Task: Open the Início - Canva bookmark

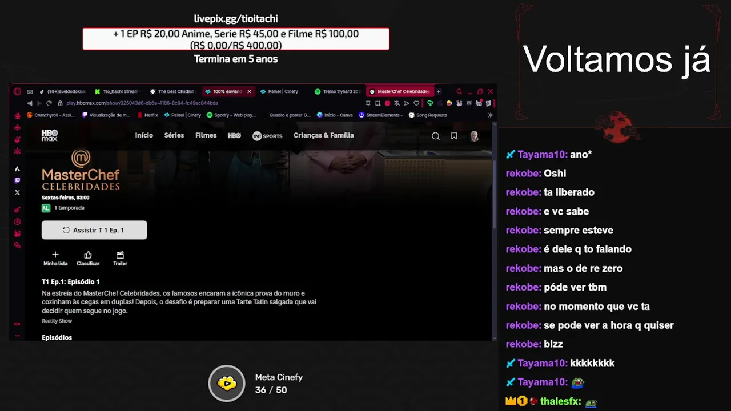Action: (x=334, y=115)
